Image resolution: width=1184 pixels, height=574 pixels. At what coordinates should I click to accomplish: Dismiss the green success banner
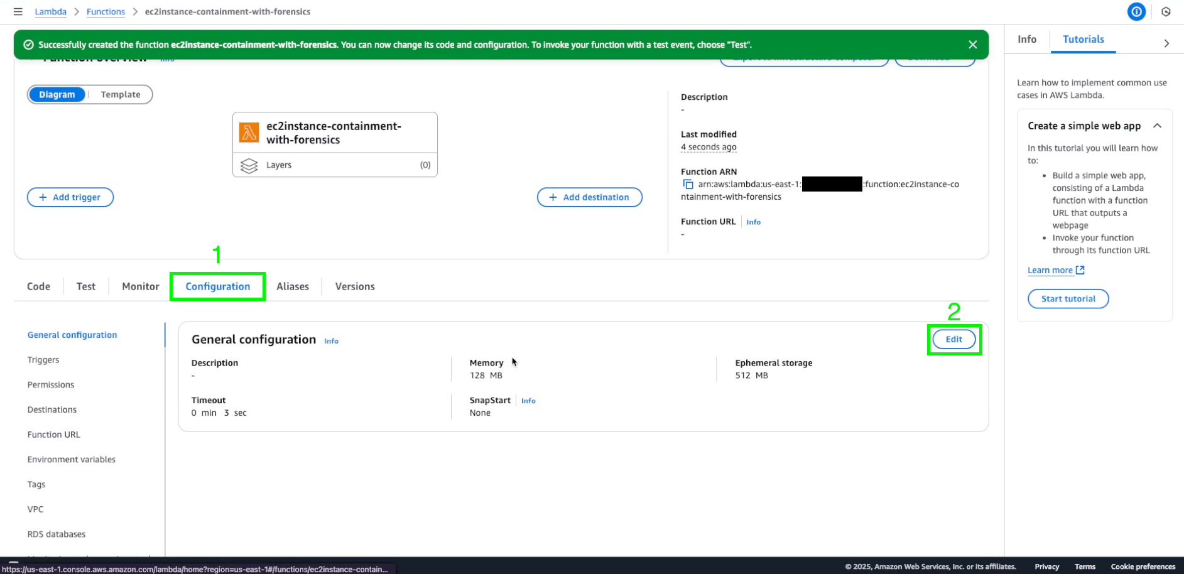[972, 45]
